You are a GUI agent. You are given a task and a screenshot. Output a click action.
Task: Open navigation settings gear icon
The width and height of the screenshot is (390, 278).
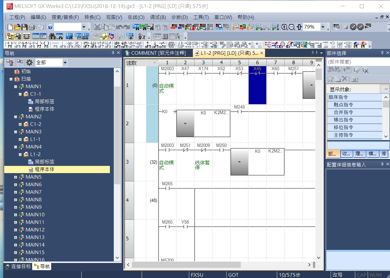coord(30,63)
